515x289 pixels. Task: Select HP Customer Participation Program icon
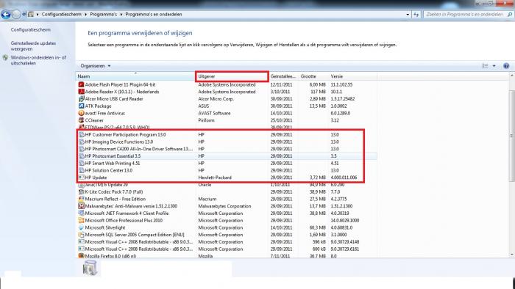tap(81, 134)
